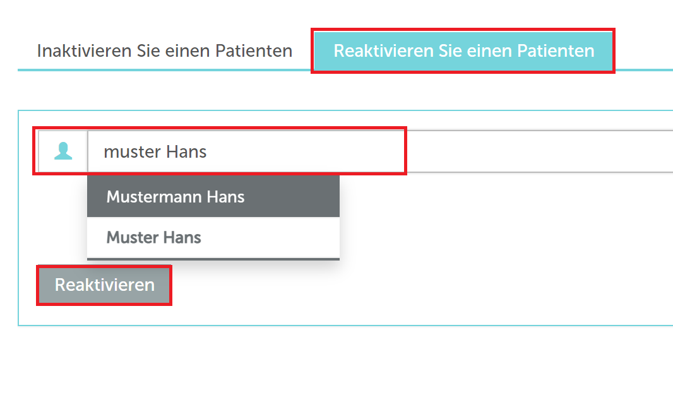This screenshot has height=405, width=673.
Task: Focus the patient name search field
Action: [380, 151]
